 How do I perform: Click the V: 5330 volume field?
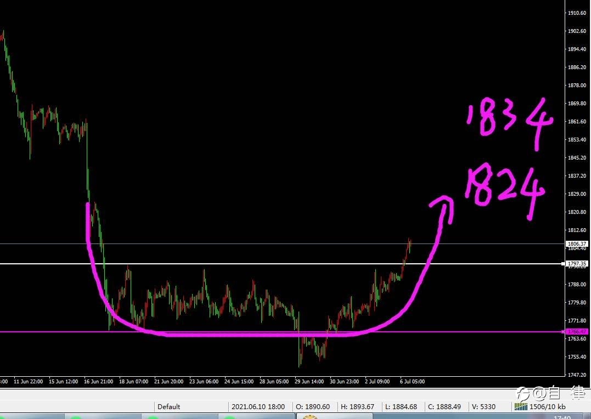click(x=483, y=406)
